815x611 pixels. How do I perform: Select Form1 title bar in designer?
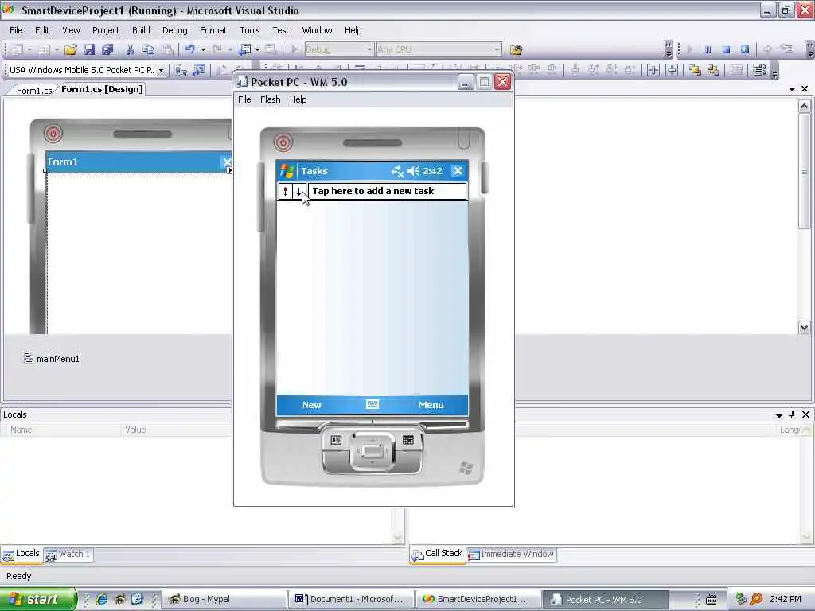(138, 162)
